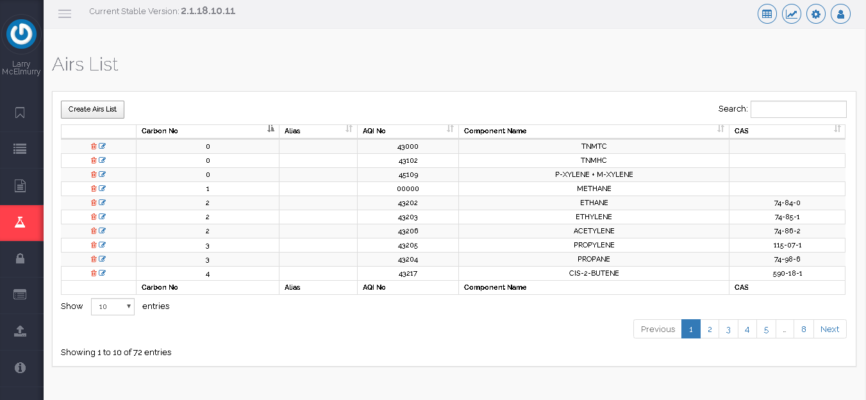Click the hamburger menu toggle icon
The height and width of the screenshot is (400, 866).
(x=65, y=13)
